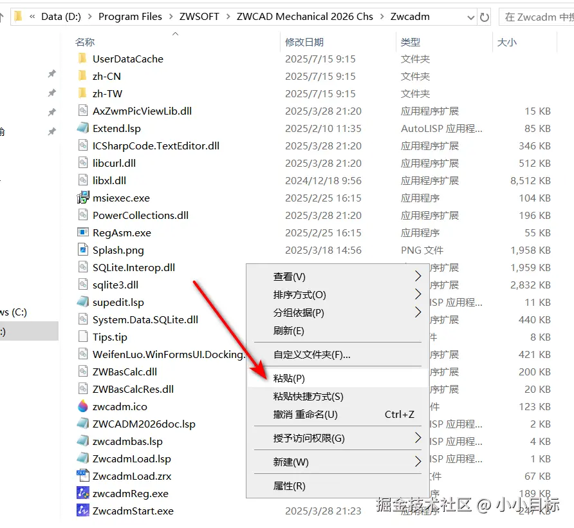Screen dimensions: 574x528
Task: Select the zwcadmbas.lsp file name
Action: (127, 441)
